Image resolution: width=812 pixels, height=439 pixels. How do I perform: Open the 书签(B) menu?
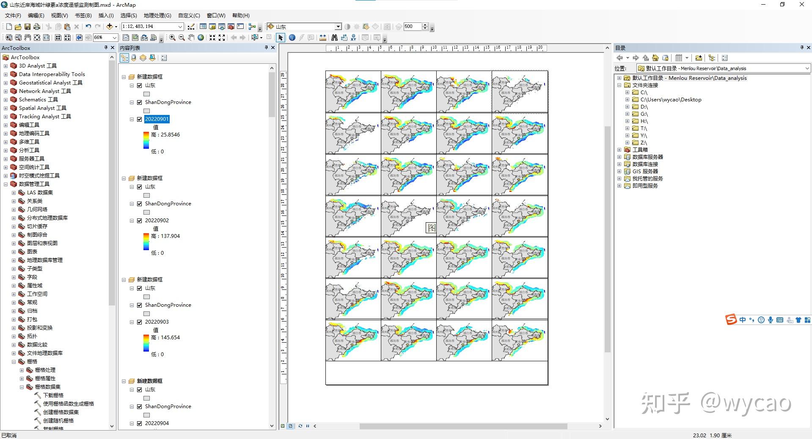point(83,16)
